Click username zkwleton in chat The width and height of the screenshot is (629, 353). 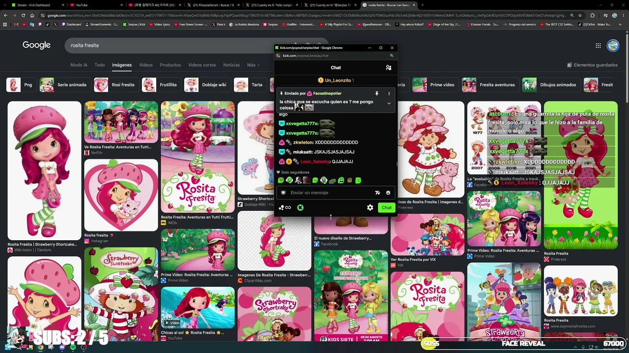pos(303,142)
